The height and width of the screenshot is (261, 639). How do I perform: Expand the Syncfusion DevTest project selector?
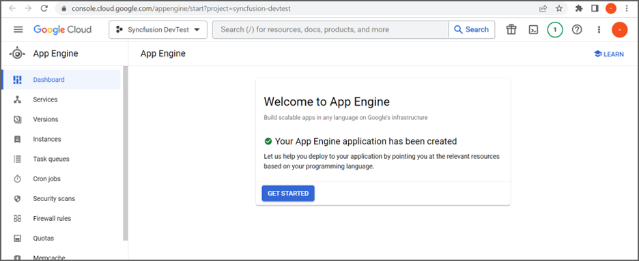tap(158, 30)
